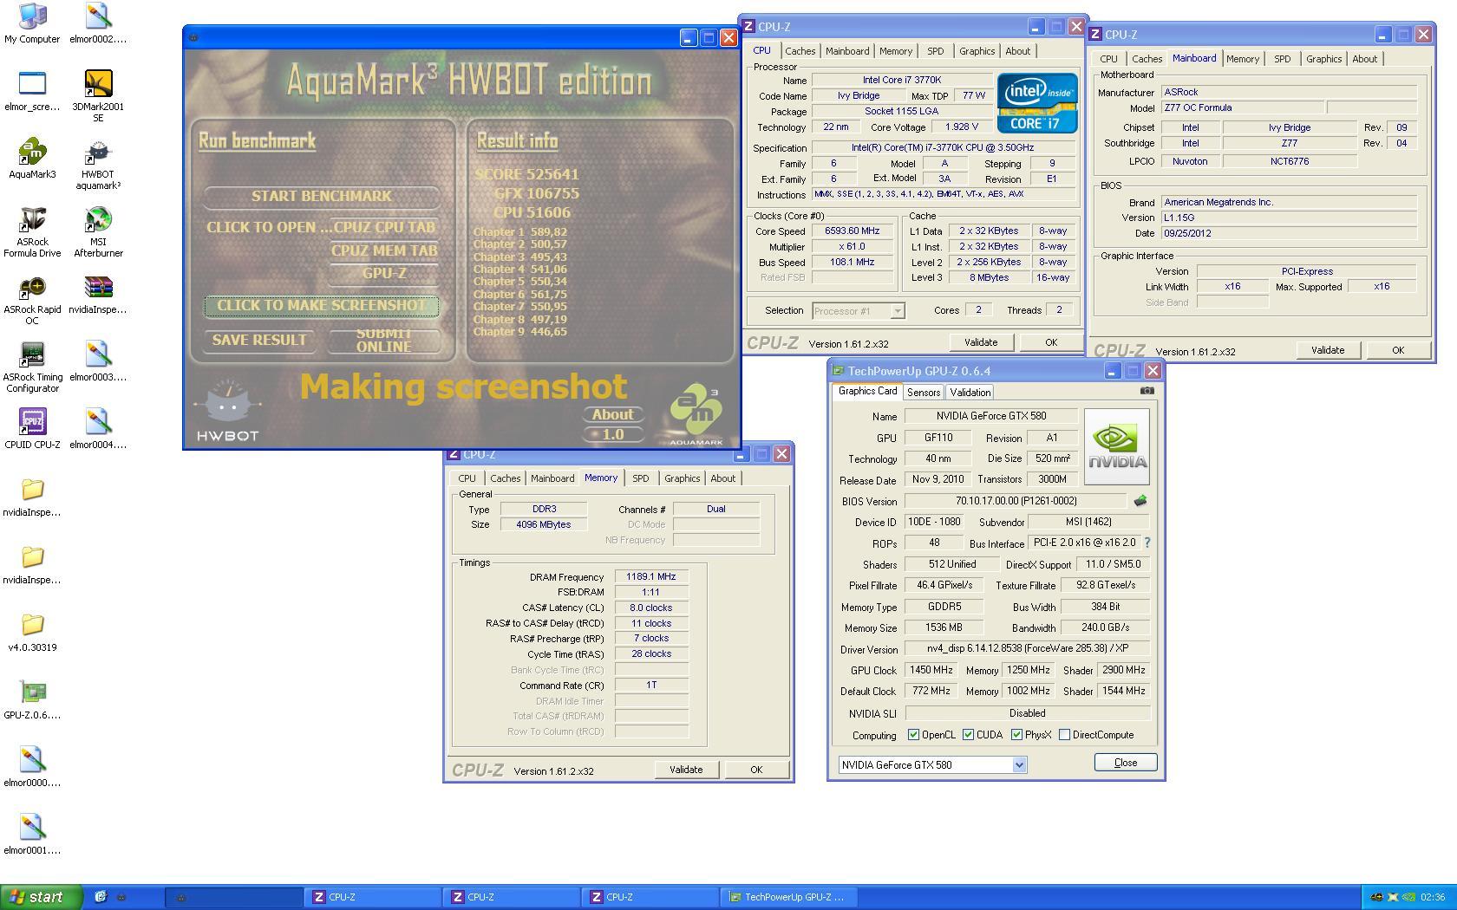Click CLICK TO MAKE SCREENSHOT button
Viewport: 1457px width, 910px height.
click(322, 306)
